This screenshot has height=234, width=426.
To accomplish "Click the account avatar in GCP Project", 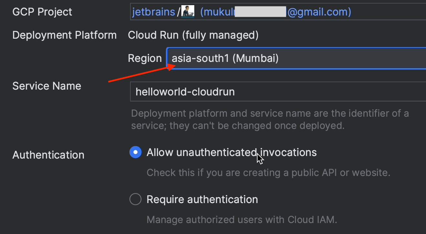I will (x=188, y=12).
